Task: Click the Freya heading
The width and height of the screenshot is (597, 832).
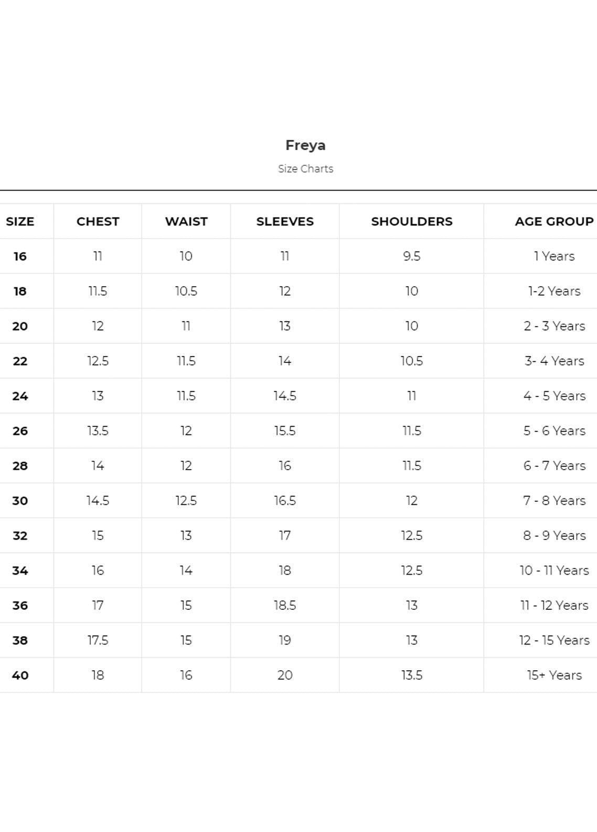Action: point(305,145)
